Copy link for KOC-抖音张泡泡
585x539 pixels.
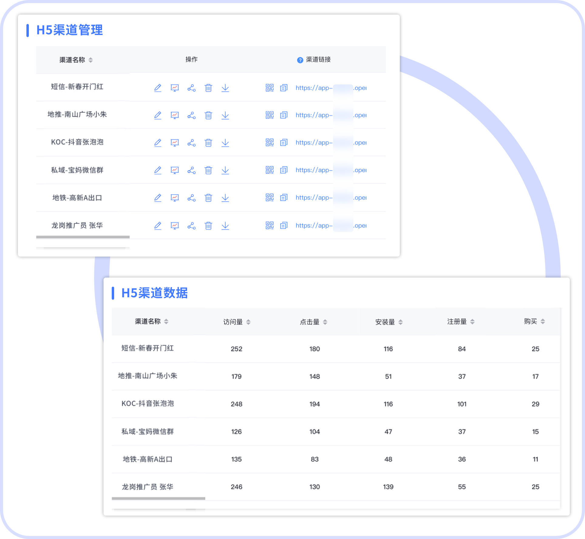tap(284, 142)
